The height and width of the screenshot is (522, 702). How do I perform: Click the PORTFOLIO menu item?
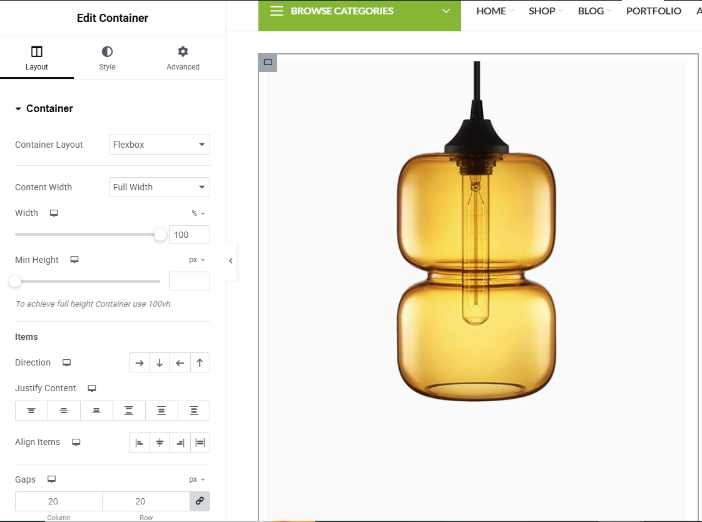pos(654,11)
